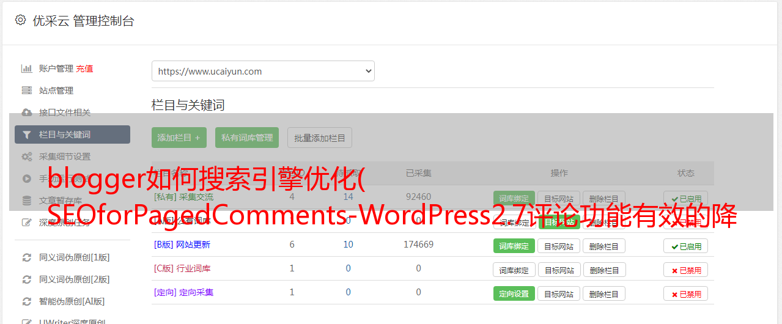Click the 状态 column header
The height and width of the screenshot is (324, 782).
pyautogui.click(x=686, y=173)
